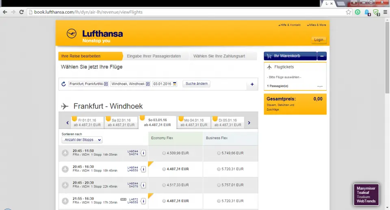Click the green shield extension icon
Image resolution: width=390 pixels, height=210 pixels.
(376, 13)
